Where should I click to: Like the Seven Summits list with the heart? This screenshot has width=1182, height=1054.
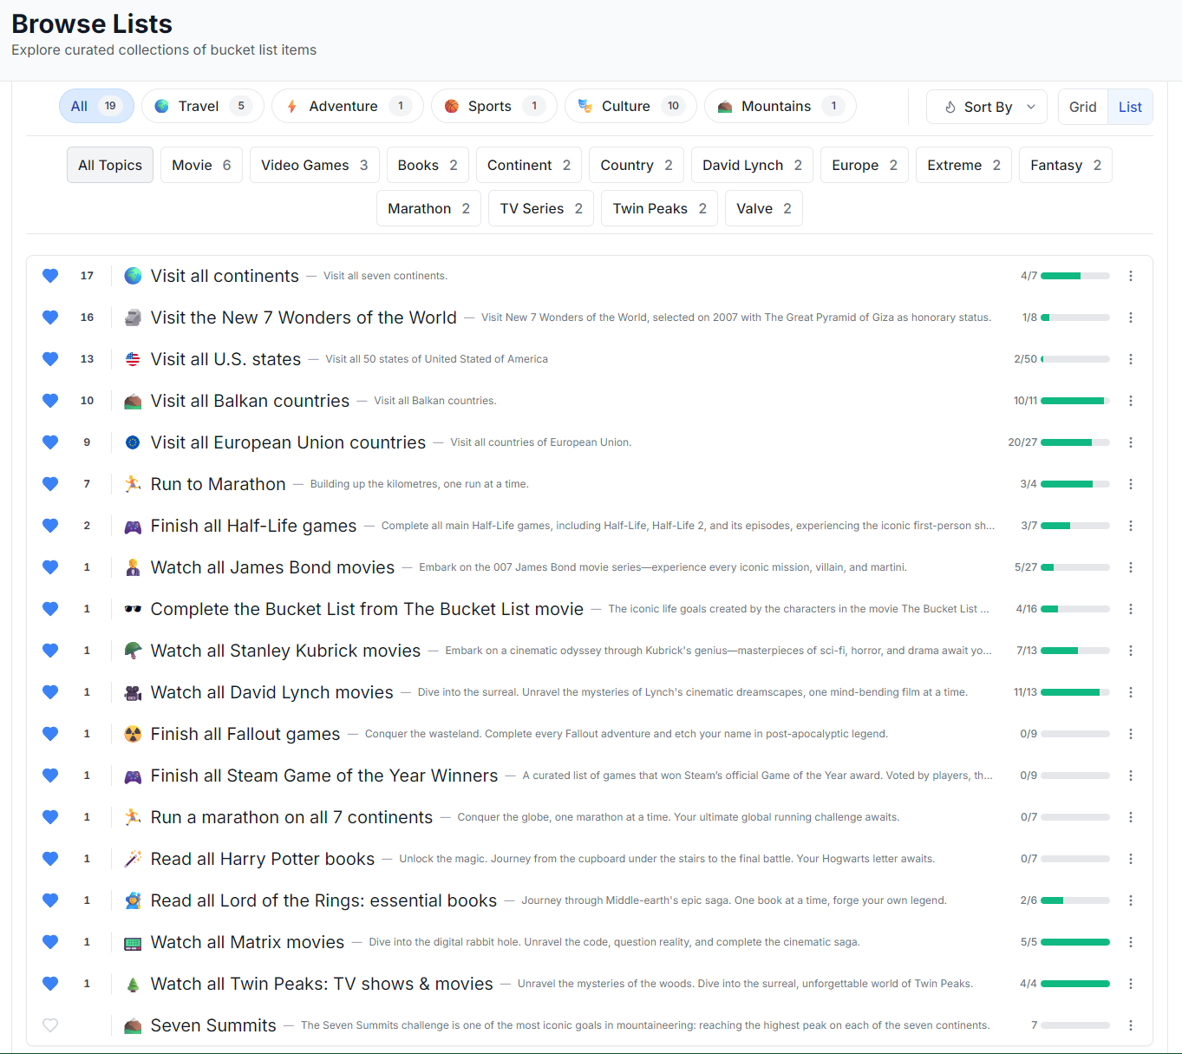click(50, 1025)
